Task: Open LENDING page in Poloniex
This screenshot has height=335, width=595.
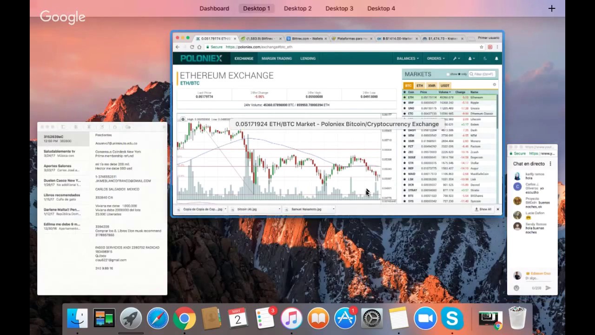Action: [308, 59]
